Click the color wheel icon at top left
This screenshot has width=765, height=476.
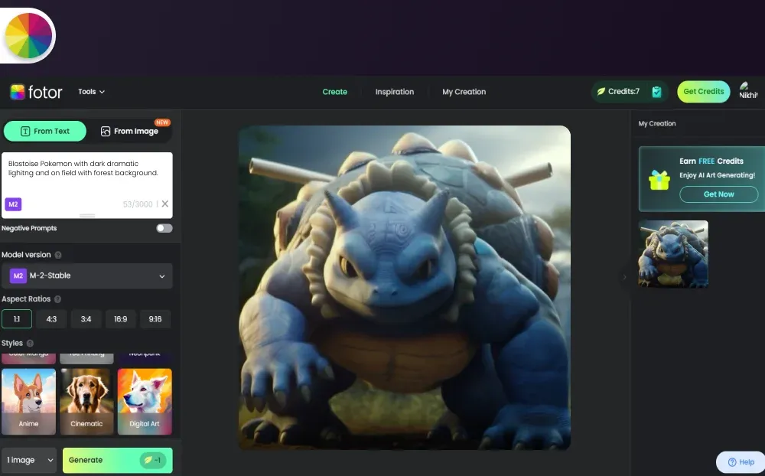pos(28,35)
